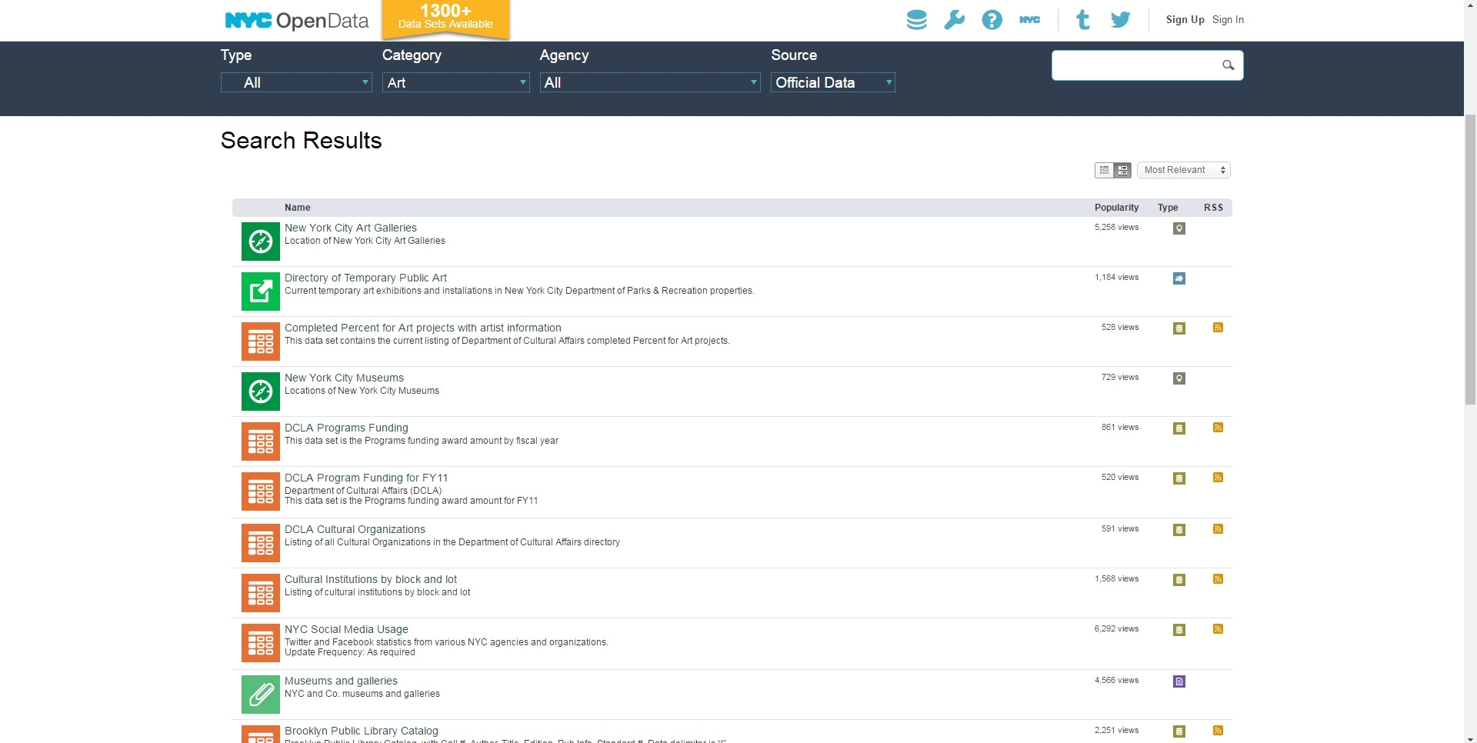Click the Sign Up link
This screenshot has width=1477, height=743.
point(1185,20)
